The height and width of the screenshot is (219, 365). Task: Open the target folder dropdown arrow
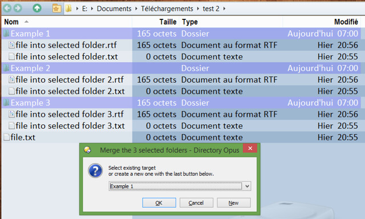pos(247,186)
